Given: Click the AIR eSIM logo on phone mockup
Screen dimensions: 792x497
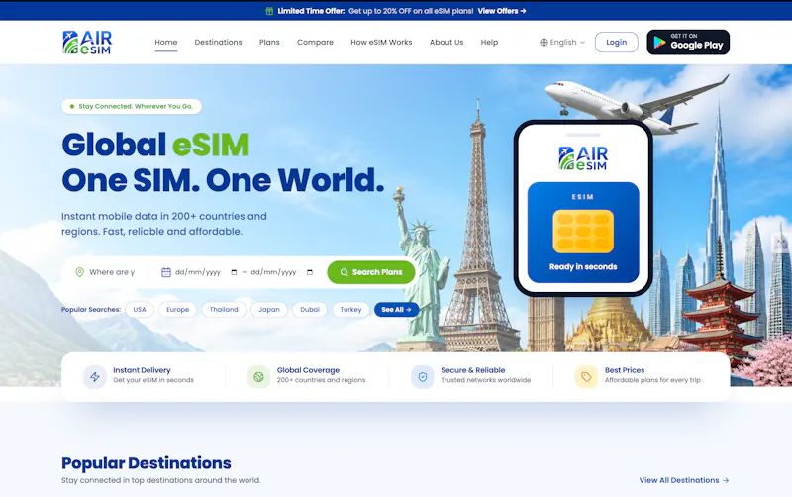Looking at the screenshot, I should 583,158.
